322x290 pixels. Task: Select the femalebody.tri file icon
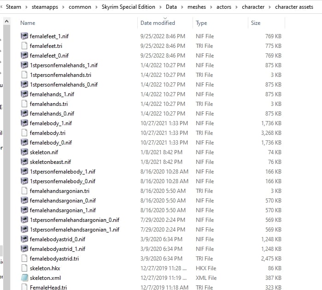coord(24,133)
